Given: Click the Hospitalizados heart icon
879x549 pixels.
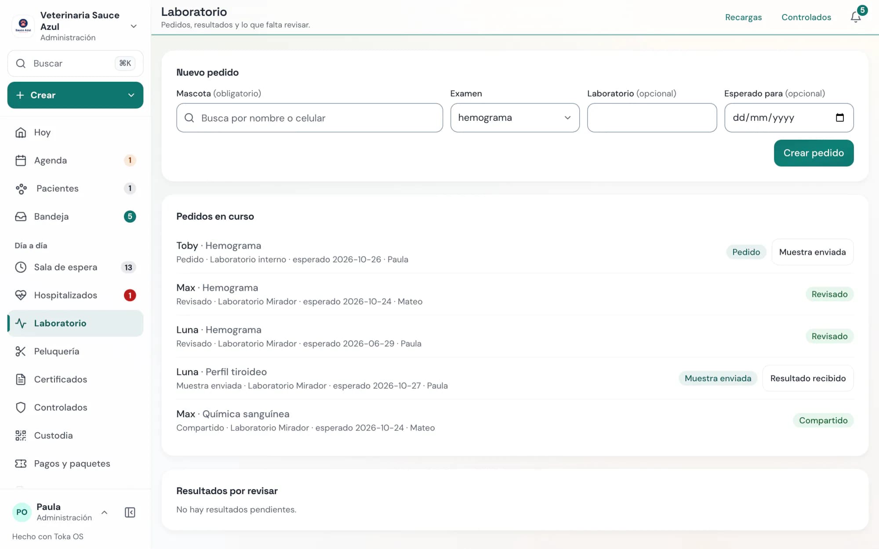Looking at the screenshot, I should tap(21, 295).
